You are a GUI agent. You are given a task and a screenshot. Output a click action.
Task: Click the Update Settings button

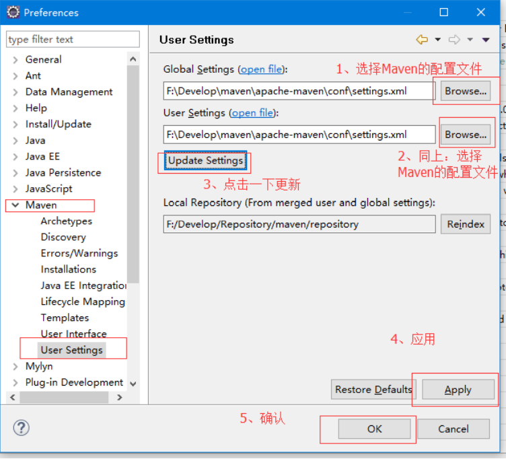[x=206, y=160]
